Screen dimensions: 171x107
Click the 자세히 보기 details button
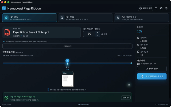click(126, 98)
